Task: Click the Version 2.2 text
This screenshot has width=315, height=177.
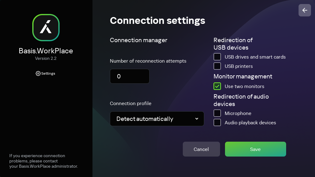Action: click(x=46, y=58)
